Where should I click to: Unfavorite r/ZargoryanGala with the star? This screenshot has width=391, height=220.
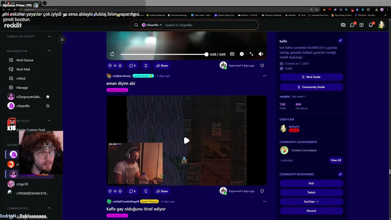pos(48,97)
